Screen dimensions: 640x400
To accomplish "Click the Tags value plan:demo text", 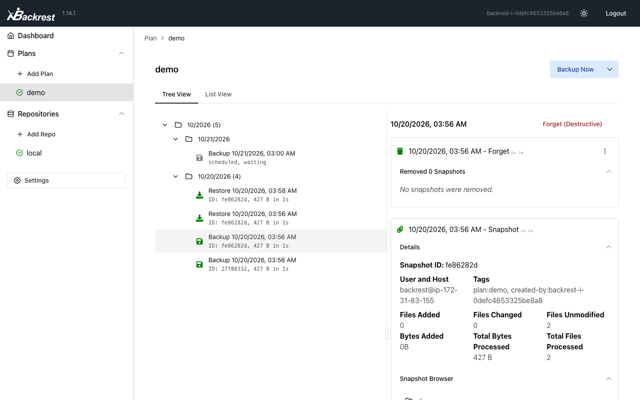I will (x=529, y=295).
